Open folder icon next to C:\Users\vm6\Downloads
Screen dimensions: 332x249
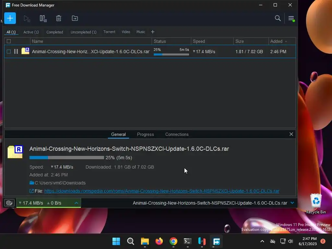(31, 183)
